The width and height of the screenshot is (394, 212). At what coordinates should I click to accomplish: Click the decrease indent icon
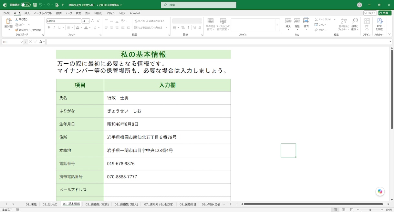pyautogui.click(x=123, y=28)
